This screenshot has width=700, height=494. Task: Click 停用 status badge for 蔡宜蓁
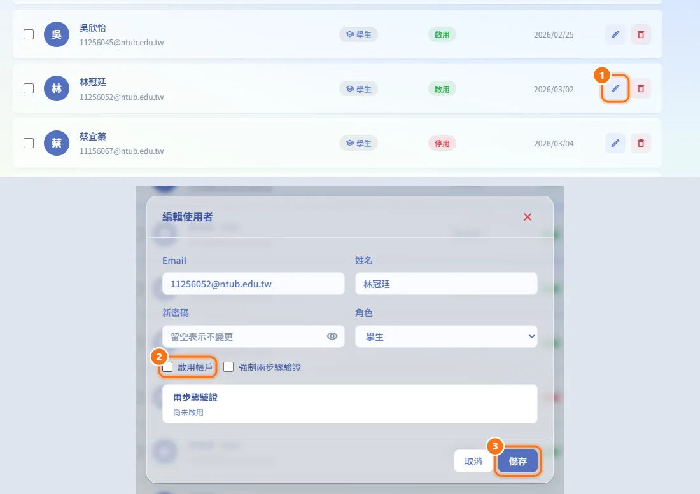pos(442,143)
